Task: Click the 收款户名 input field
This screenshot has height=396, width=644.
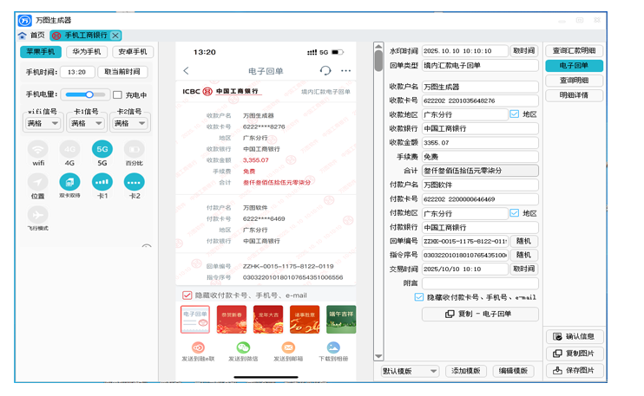Action: (480, 87)
